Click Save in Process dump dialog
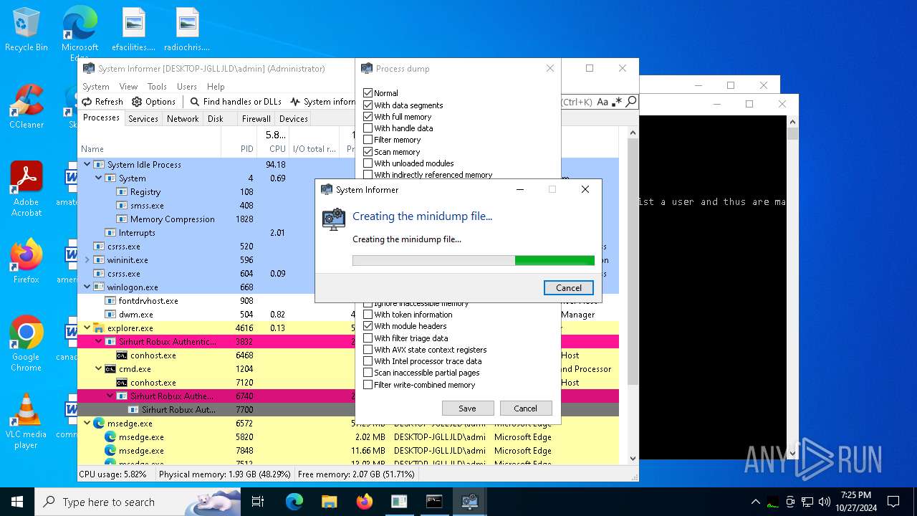 [467, 408]
